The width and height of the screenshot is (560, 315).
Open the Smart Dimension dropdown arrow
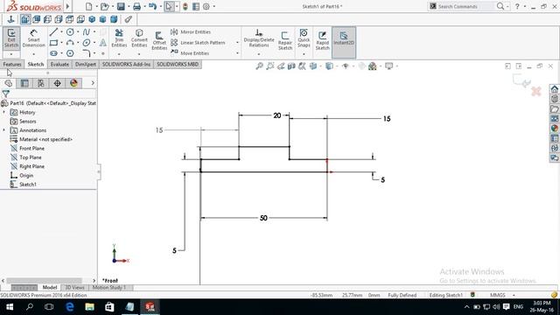(33, 54)
